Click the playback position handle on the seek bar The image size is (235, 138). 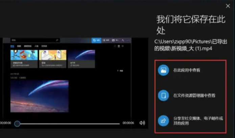point(17,123)
